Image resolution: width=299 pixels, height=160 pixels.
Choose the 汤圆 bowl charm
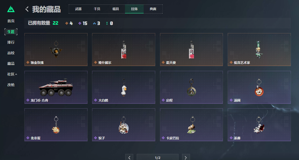click(259, 87)
